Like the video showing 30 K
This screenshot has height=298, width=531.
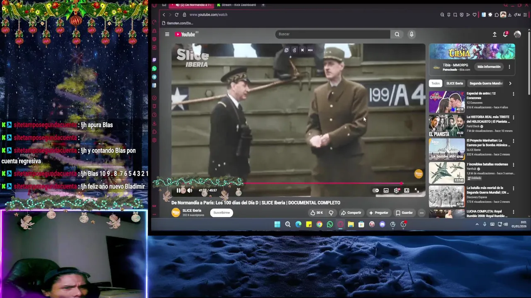pyautogui.click(x=316, y=213)
